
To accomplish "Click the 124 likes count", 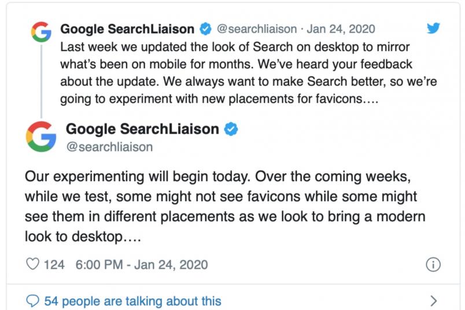I will pyautogui.click(x=54, y=265).
